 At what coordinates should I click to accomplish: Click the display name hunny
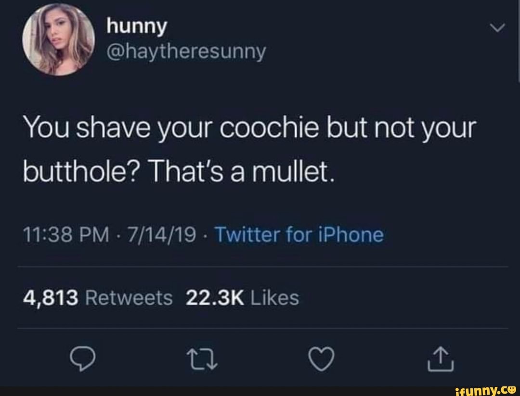pyautogui.click(x=137, y=26)
